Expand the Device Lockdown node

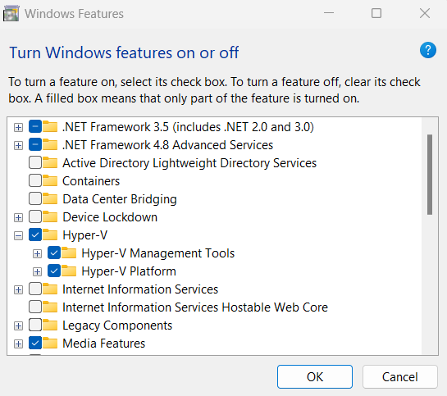(x=19, y=217)
